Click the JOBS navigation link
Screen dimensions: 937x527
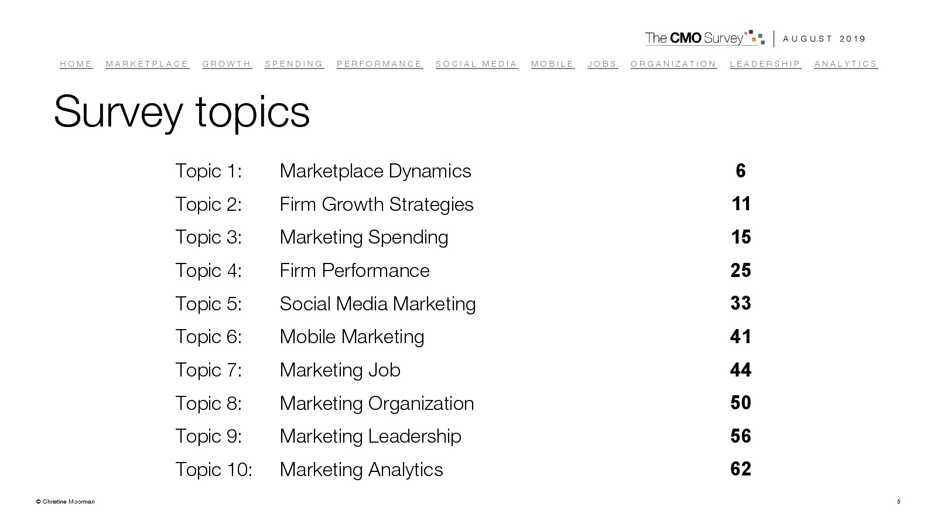click(x=603, y=64)
